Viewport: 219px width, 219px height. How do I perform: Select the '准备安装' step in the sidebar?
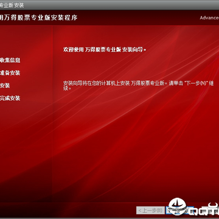tap(10, 73)
